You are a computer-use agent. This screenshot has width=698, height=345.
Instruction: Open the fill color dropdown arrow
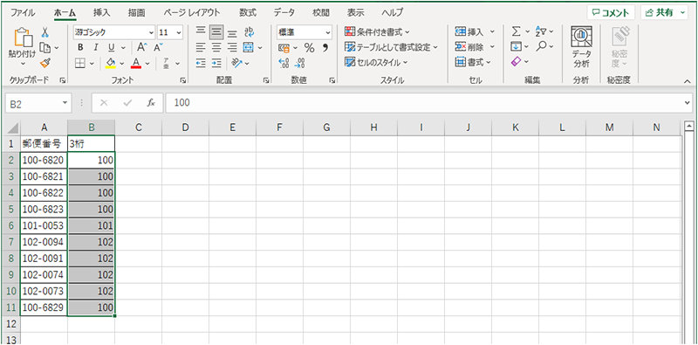[x=123, y=63]
